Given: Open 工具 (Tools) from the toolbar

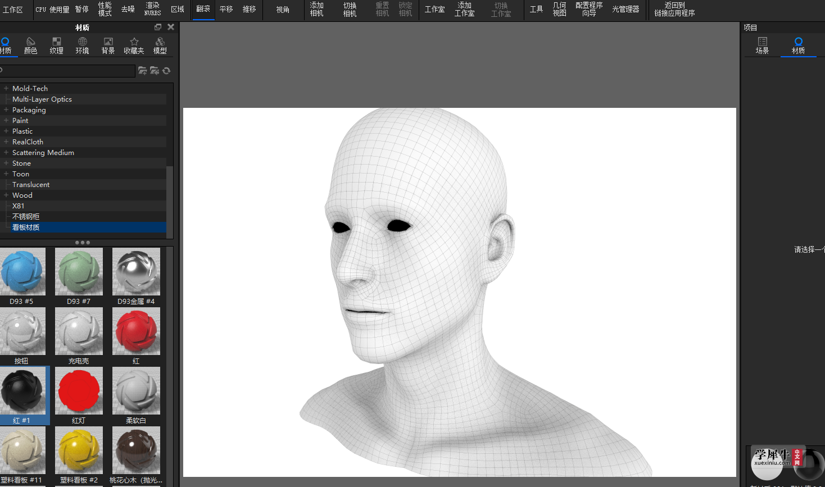Looking at the screenshot, I should point(537,10).
